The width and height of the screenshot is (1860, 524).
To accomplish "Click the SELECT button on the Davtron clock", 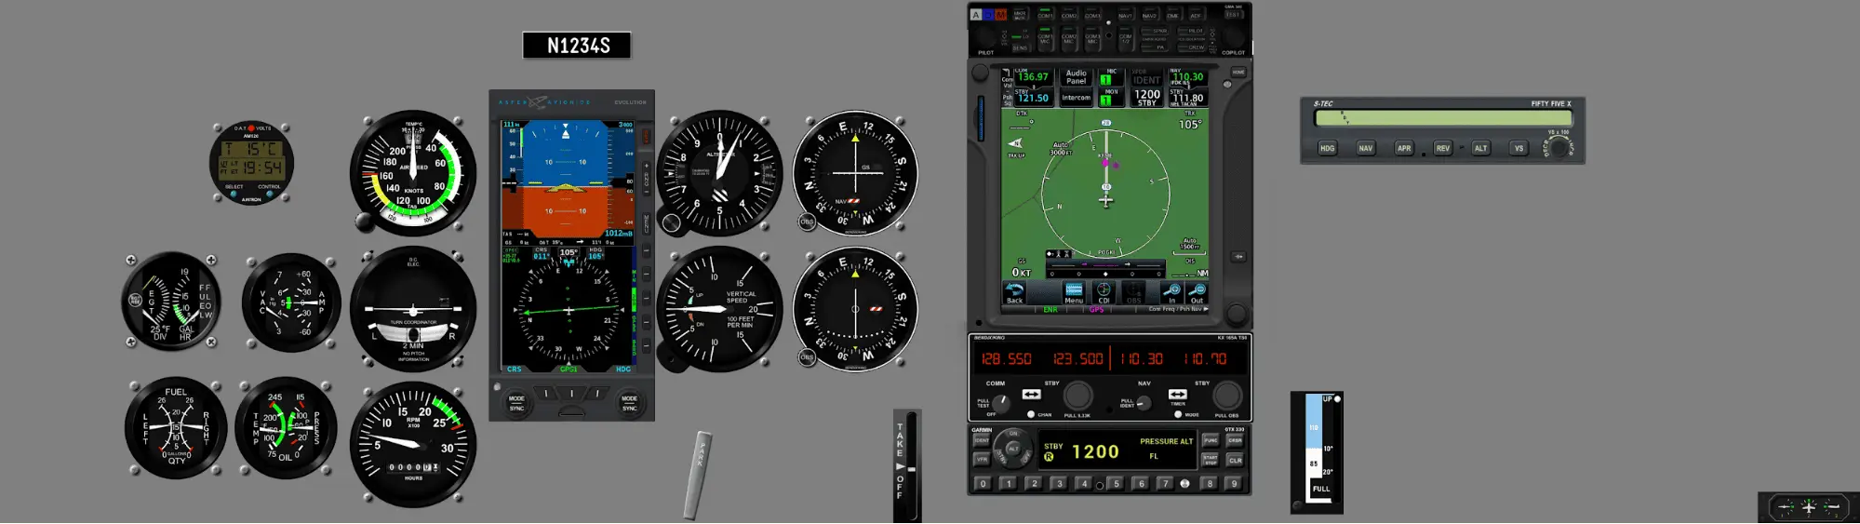I will click(234, 194).
